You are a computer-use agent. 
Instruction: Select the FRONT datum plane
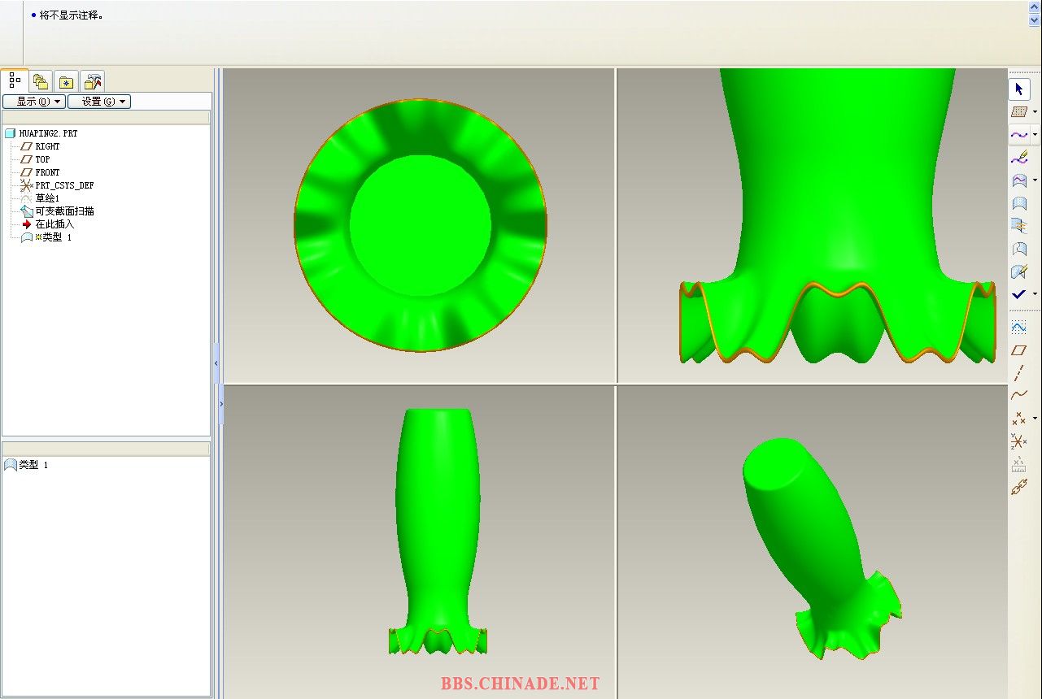(x=40, y=172)
